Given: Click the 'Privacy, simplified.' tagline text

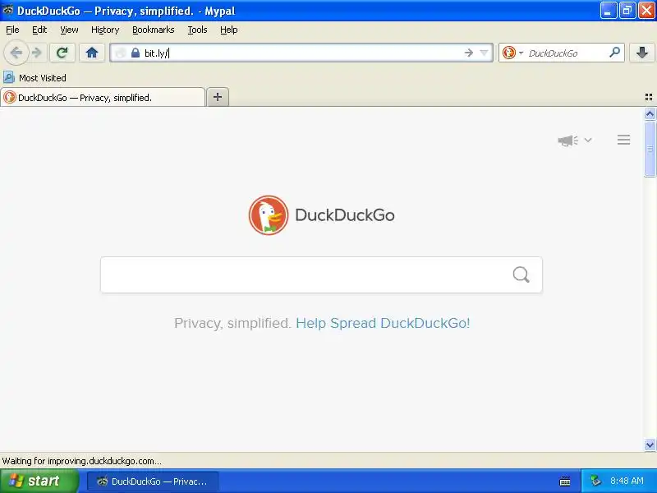Looking at the screenshot, I should click(x=232, y=323).
